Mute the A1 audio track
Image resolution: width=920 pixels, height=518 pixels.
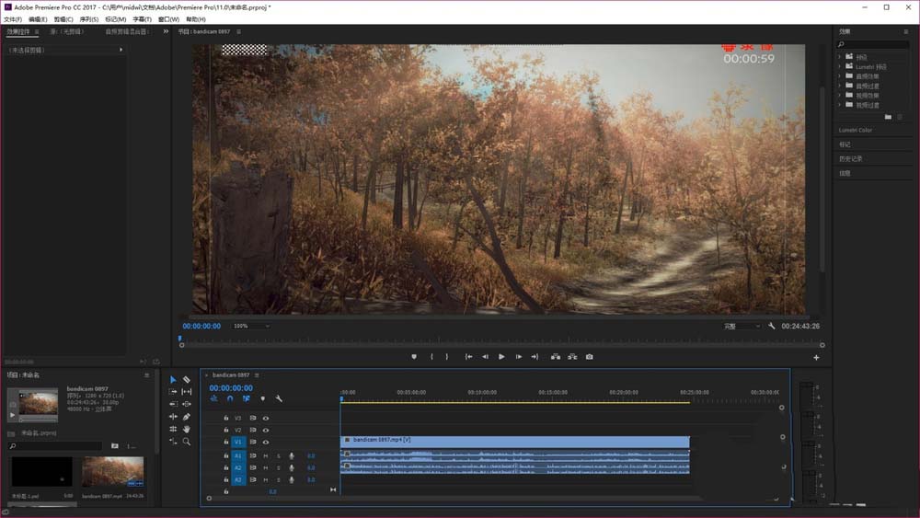point(266,455)
